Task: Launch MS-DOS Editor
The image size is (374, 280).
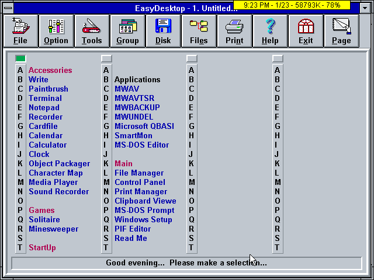Action: click(x=141, y=145)
